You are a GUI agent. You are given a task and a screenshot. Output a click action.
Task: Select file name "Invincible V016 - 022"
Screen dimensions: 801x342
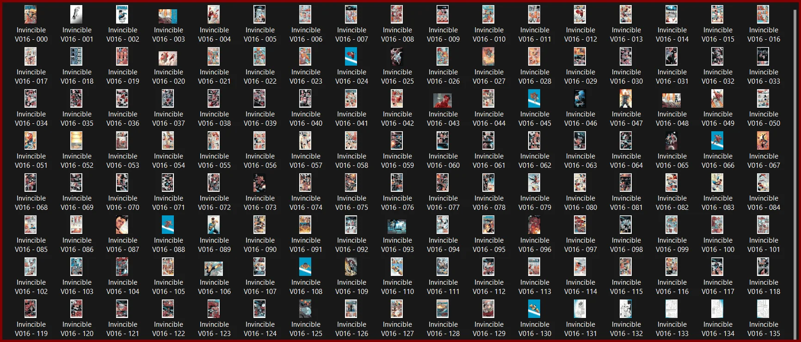[260, 77]
